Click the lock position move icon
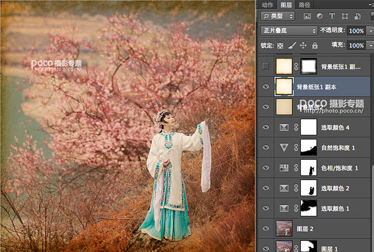 [303, 46]
